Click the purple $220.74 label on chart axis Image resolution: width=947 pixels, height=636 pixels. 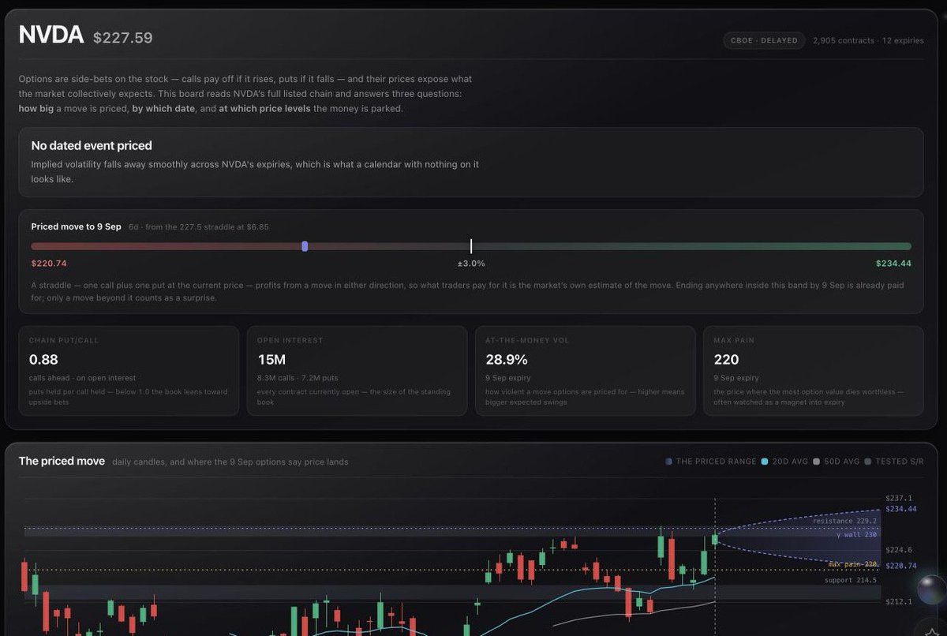tap(901, 566)
